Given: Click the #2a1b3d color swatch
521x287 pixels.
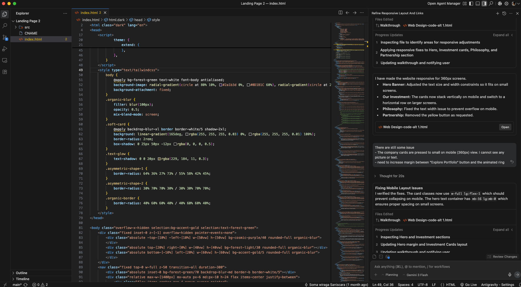Looking at the screenshot, I should (x=221, y=85).
